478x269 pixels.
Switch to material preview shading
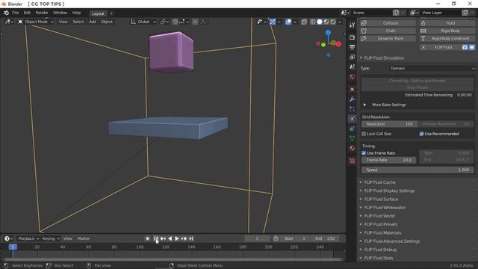[326, 22]
